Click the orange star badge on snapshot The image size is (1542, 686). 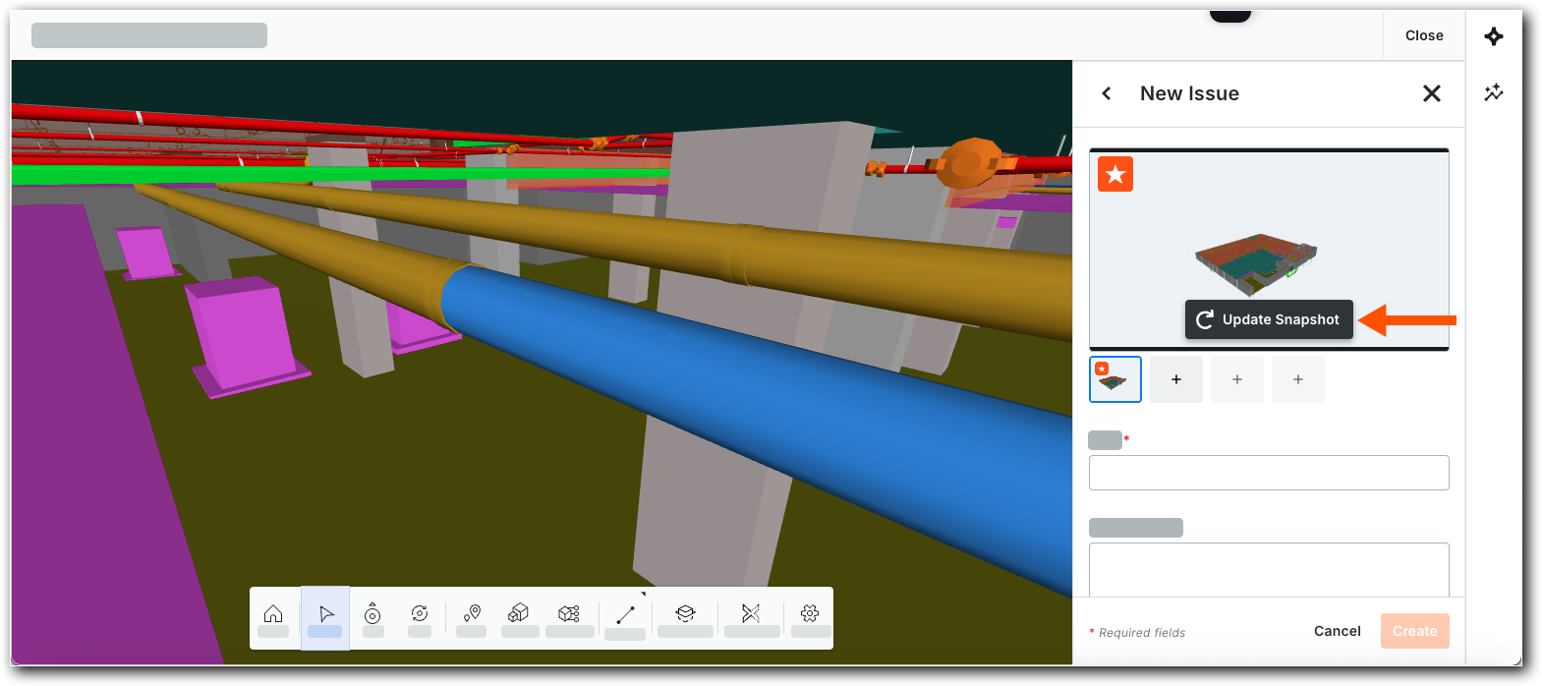(1115, 174)
